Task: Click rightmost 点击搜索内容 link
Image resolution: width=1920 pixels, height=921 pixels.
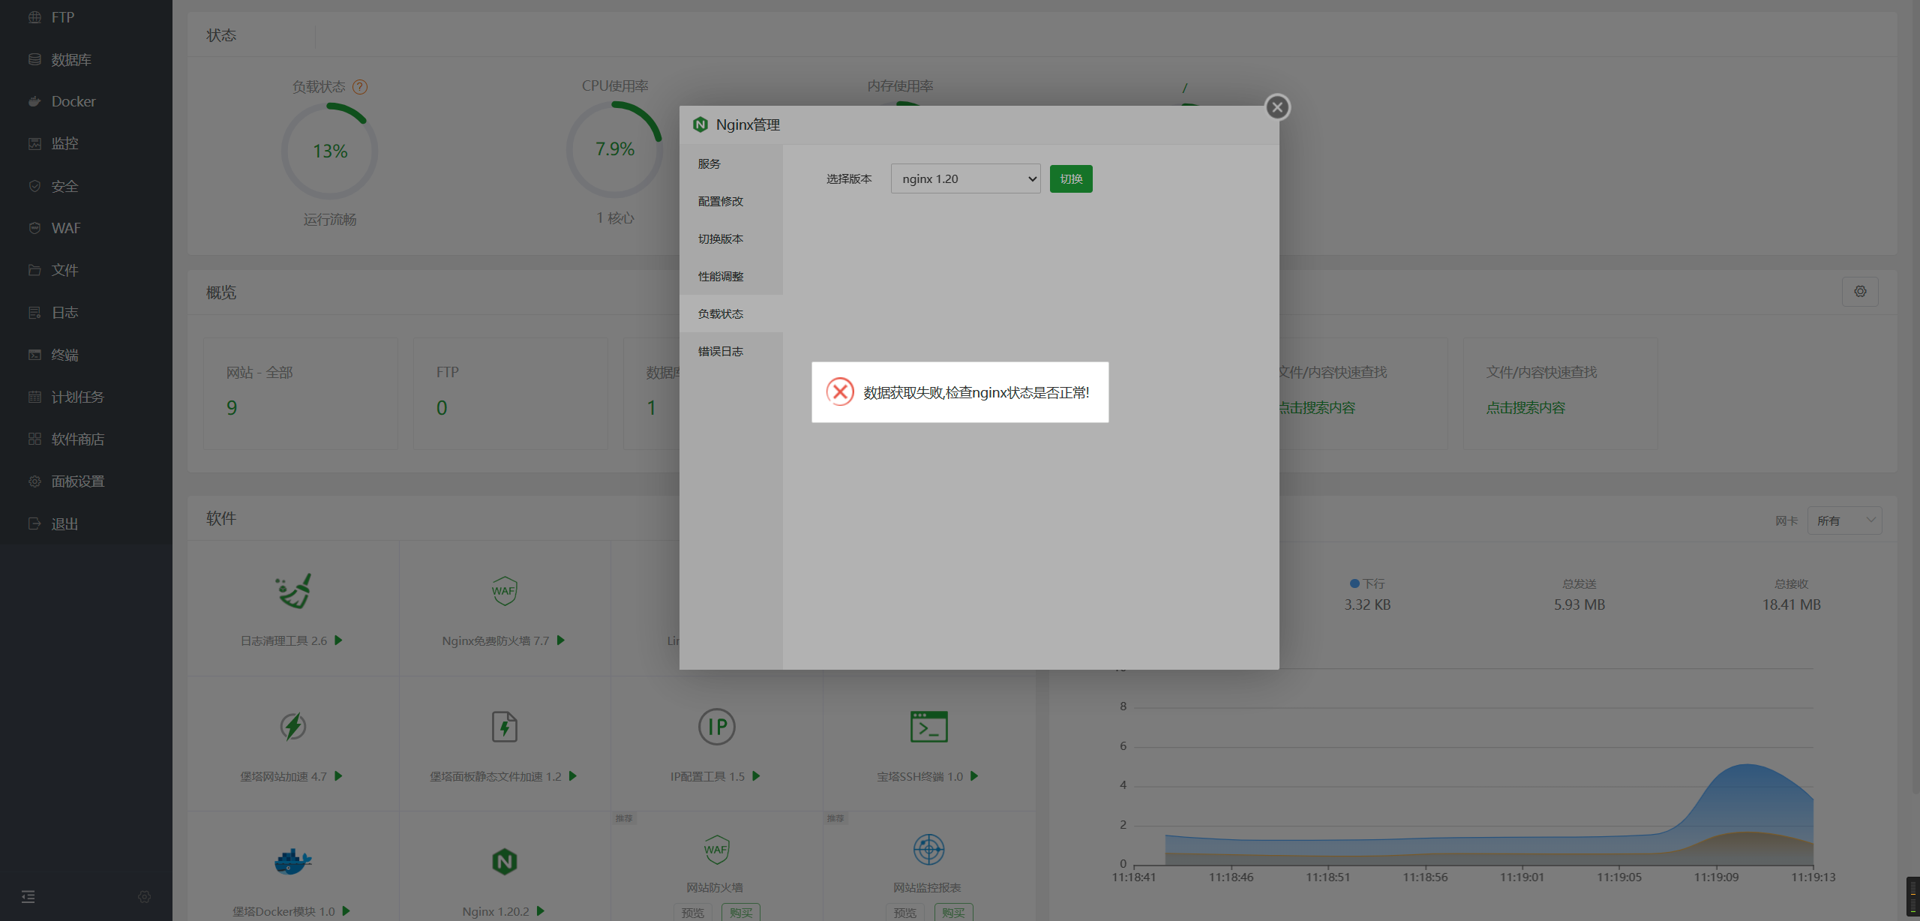Action: click(1525, 408)
